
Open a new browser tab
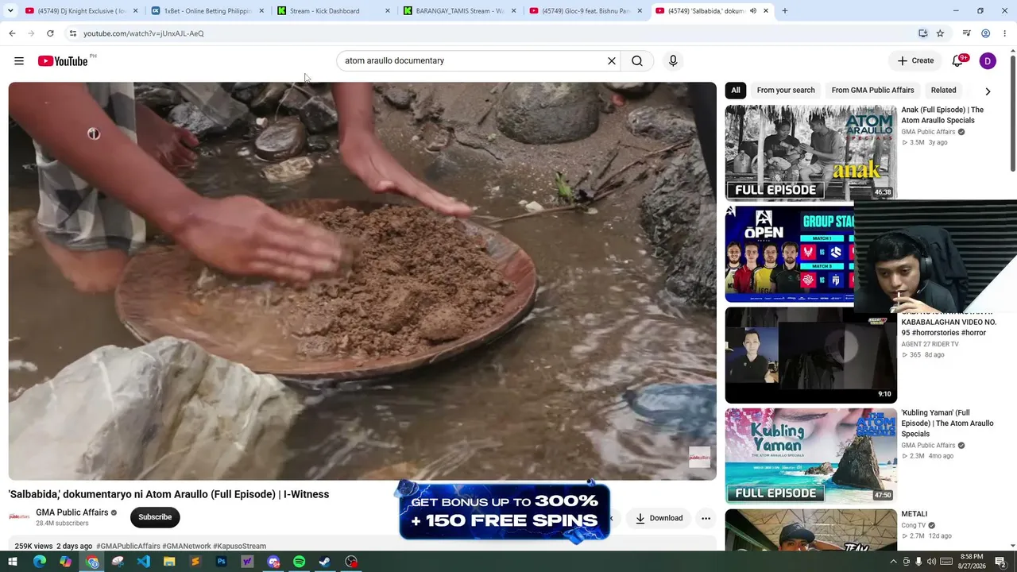point(785,11)
